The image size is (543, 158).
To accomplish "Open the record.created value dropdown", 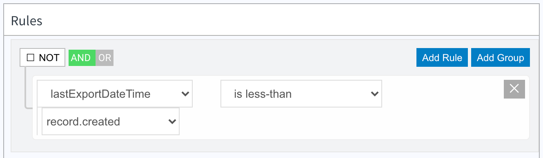I will (111, 121).
